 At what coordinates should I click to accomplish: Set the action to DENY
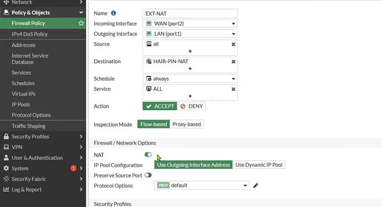coord(192,106)
